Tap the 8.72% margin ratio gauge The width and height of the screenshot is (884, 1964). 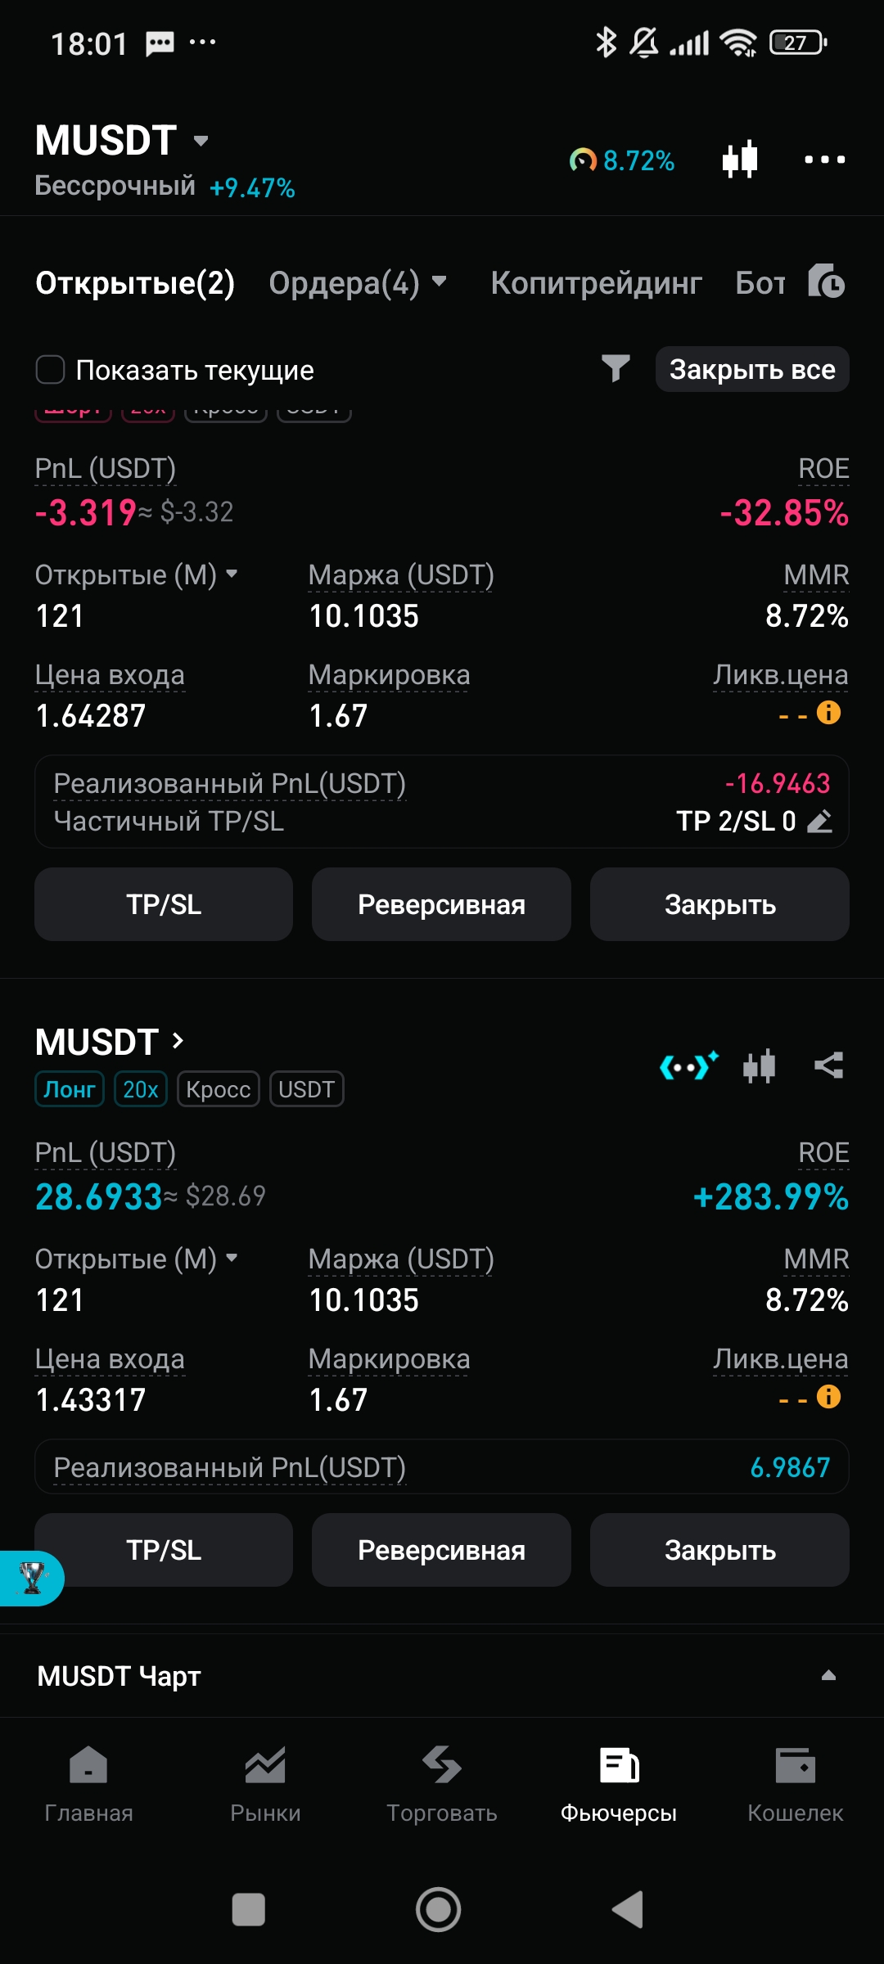tap(622, 160)
